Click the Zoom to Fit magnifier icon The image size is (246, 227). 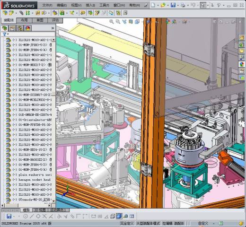click(x=112, y=22)
